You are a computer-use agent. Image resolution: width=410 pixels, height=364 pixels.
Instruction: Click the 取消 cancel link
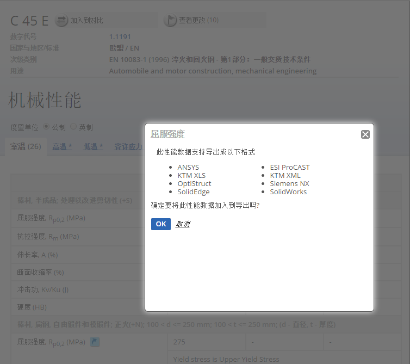[x=183, y=224]
